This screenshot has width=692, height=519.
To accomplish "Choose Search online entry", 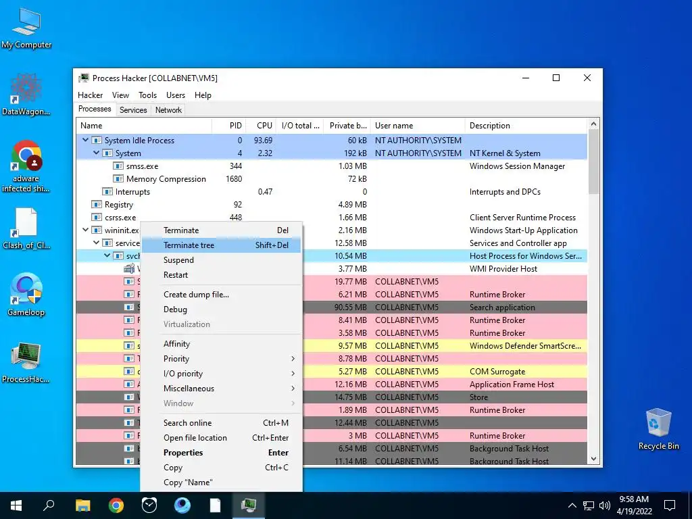I will coord(222,423).
